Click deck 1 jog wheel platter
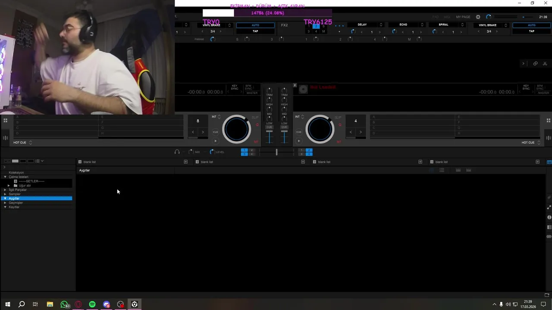Image resolution: width=552 pixels, height=310 pixels. click(x=236, y=129)
